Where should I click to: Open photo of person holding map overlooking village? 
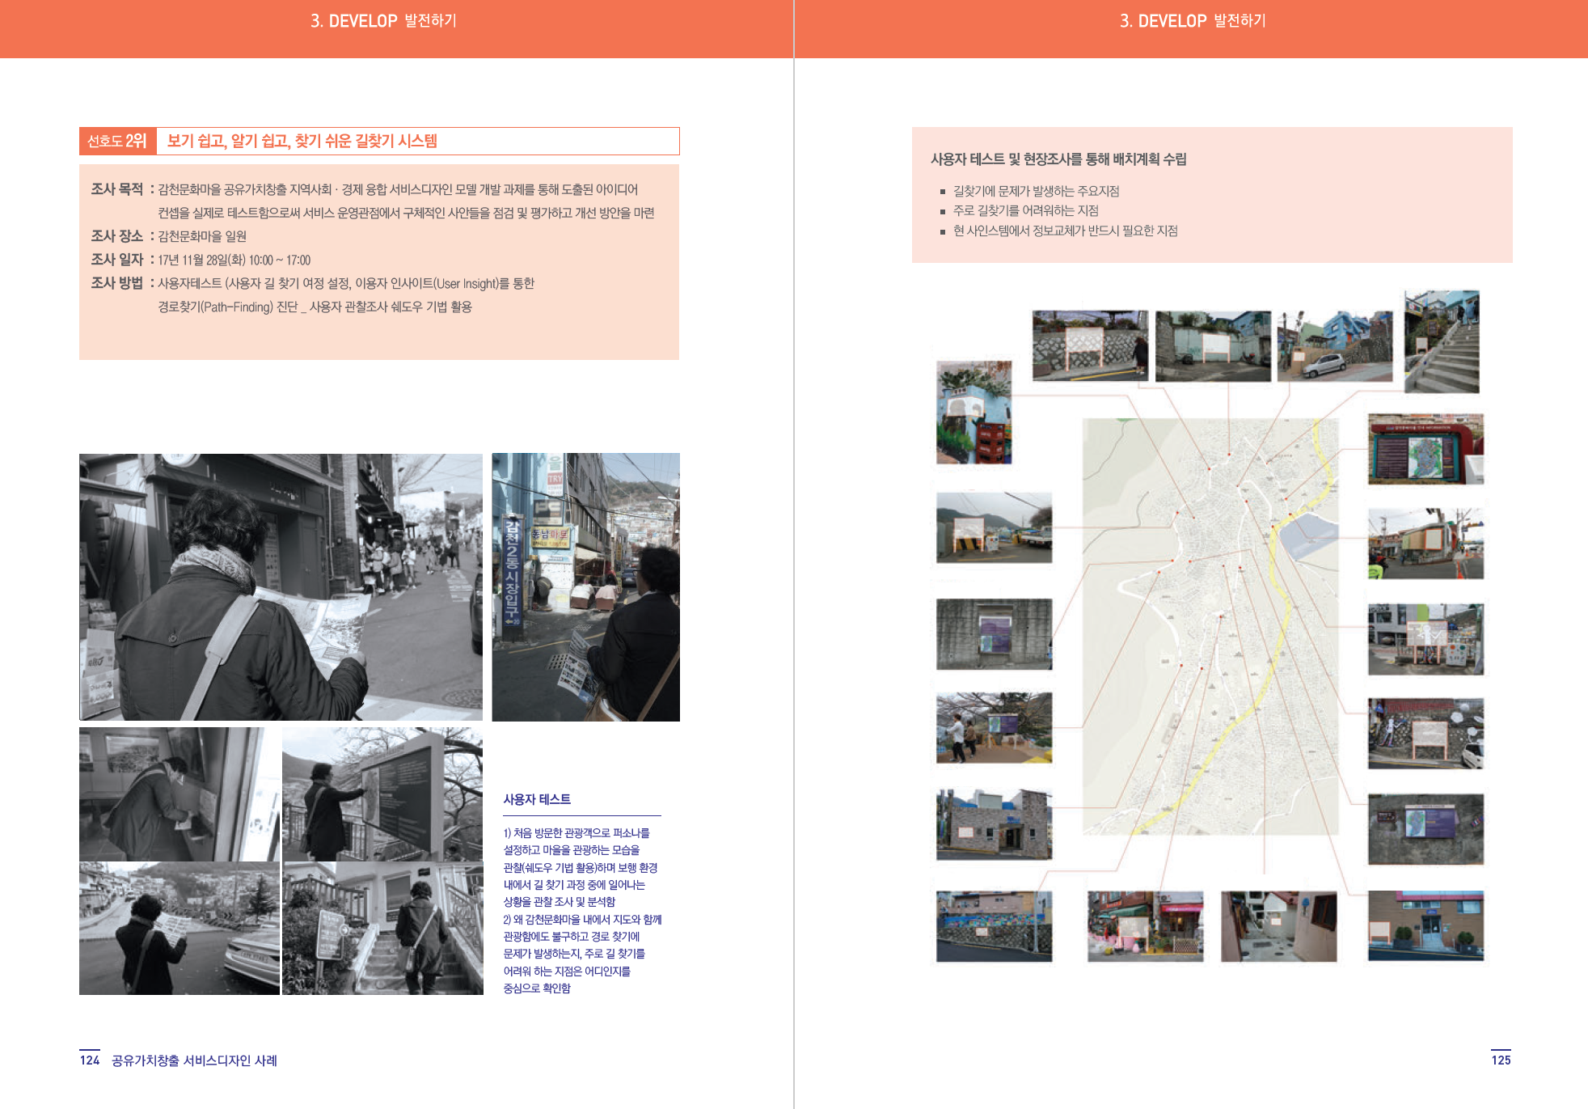[179, 929]
